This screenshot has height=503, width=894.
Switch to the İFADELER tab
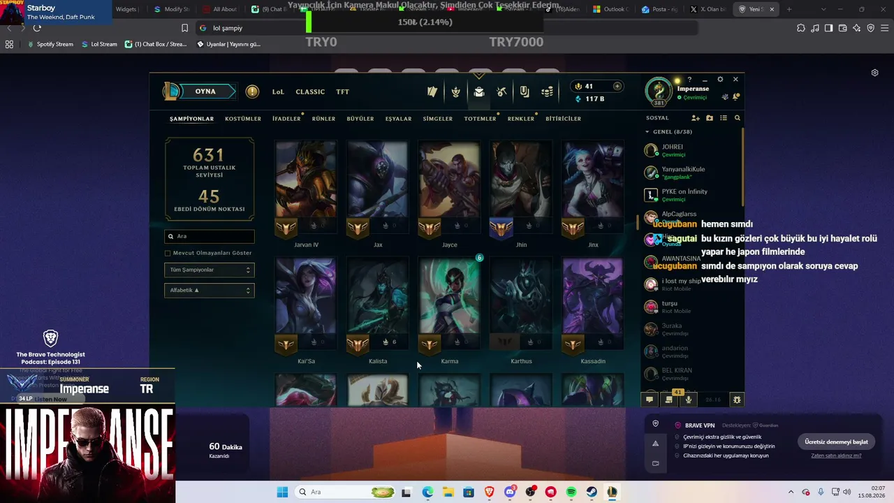[x=286, y=119]
